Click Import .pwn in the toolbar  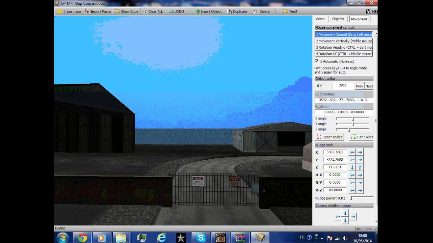pos(70,11)
